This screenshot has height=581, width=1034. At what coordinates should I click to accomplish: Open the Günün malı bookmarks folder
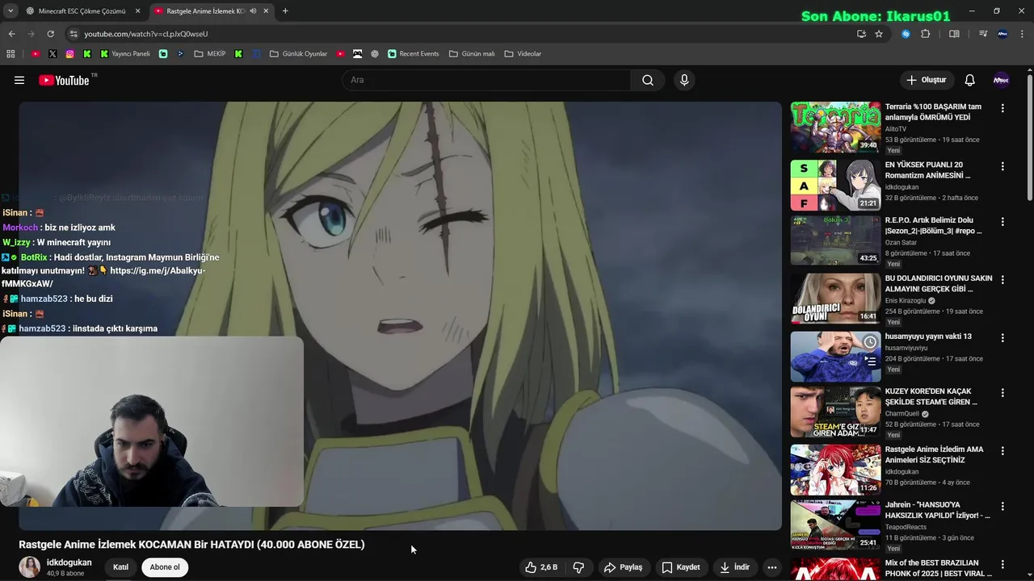472,54
